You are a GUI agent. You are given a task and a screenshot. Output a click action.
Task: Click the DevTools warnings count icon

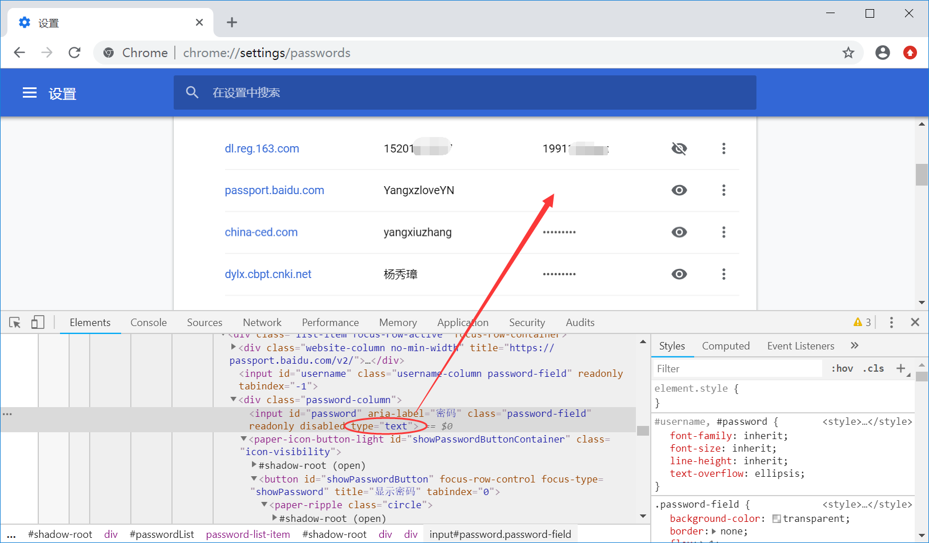click(x=862, y=323)
